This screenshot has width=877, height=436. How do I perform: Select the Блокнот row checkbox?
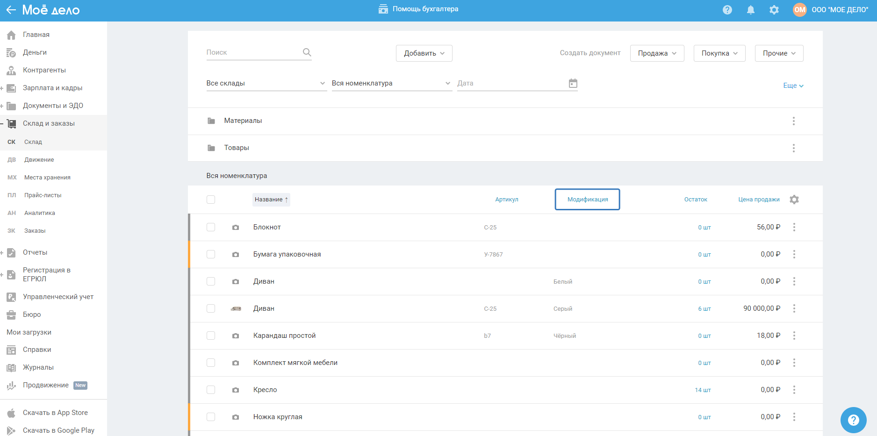pos(211,227)
